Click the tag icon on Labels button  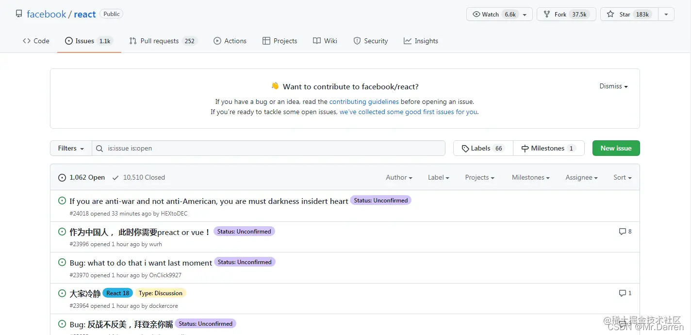point(465,149)
